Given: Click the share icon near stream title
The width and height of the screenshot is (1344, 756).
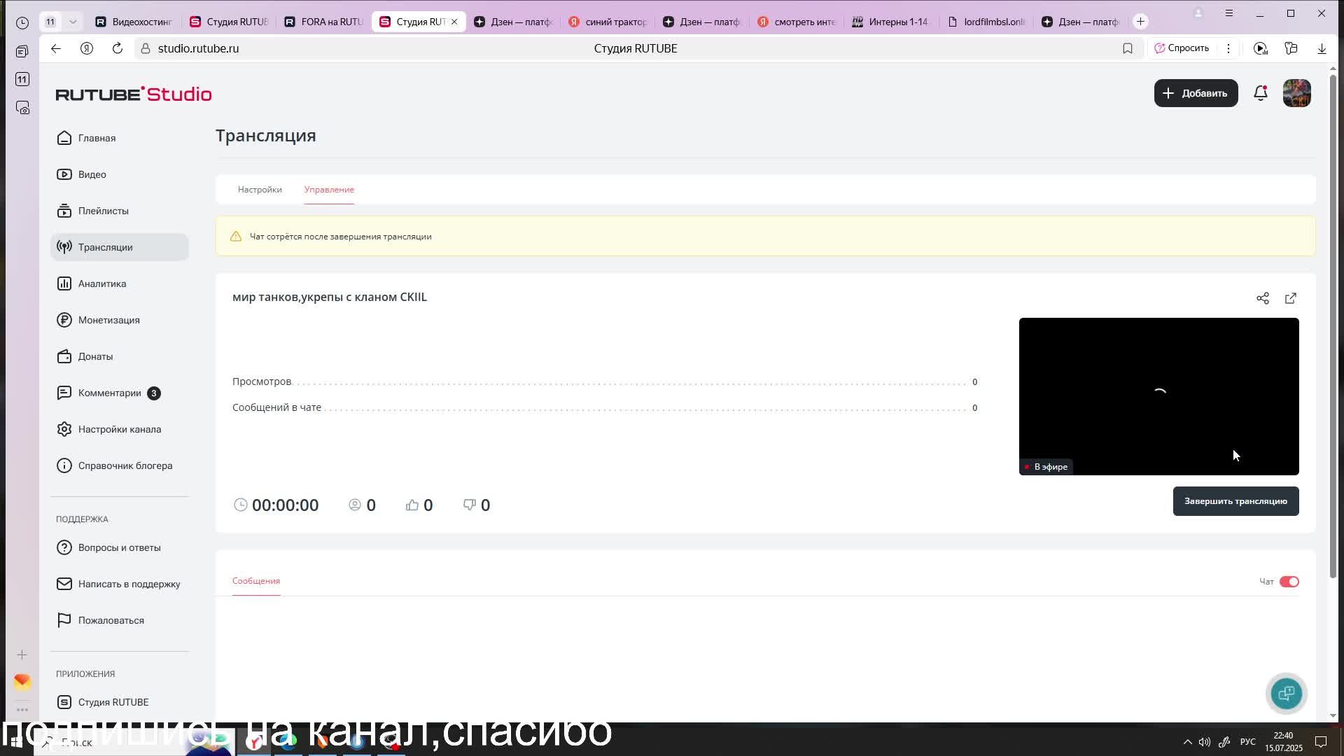Looking at the screenshot, I should 1262,298.
